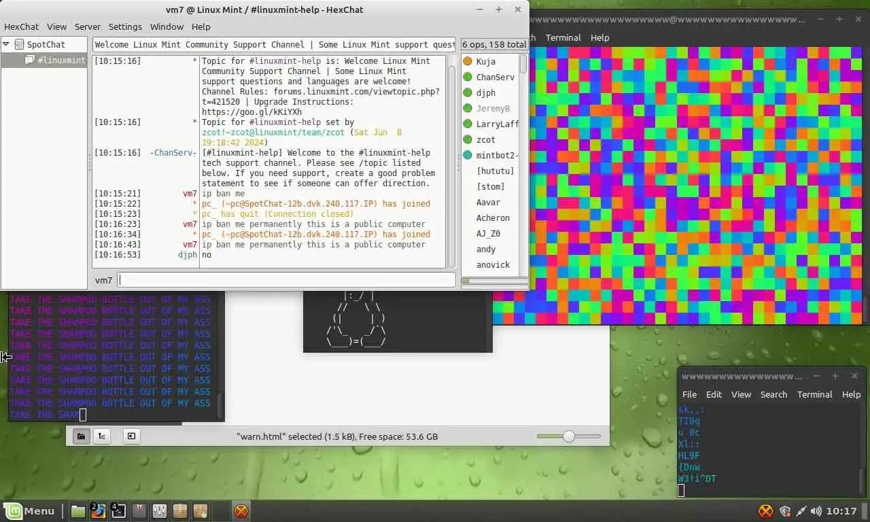Click the HexChat system tray icon
The height and width of the screenshot is (522, 870).
point(766,511)
